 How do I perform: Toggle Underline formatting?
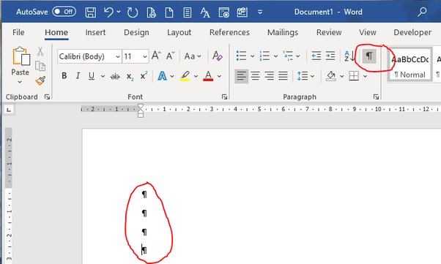tap(92, 76)
